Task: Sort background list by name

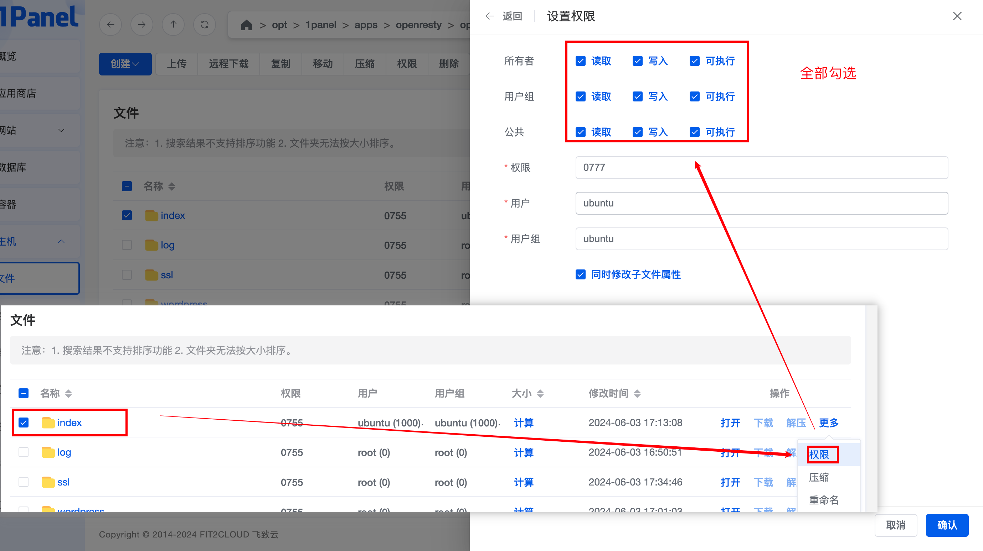Action: [172, 186]
